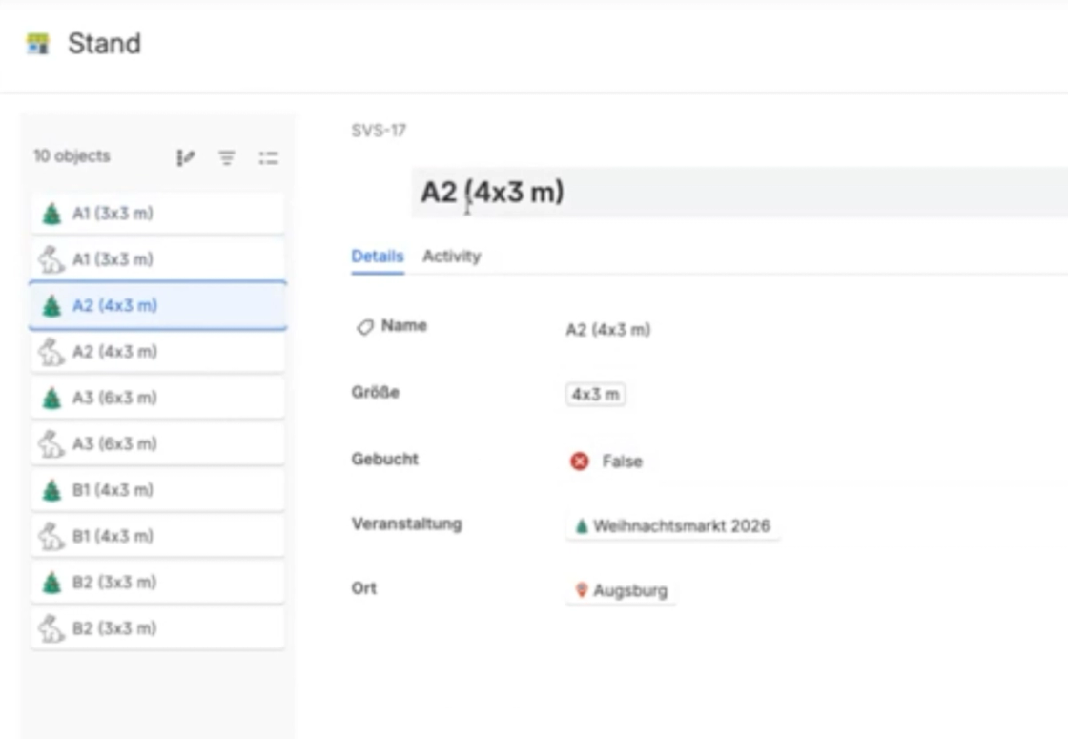Select the B2 (3x3 m) row with rabbit icon

coord(157,628)
